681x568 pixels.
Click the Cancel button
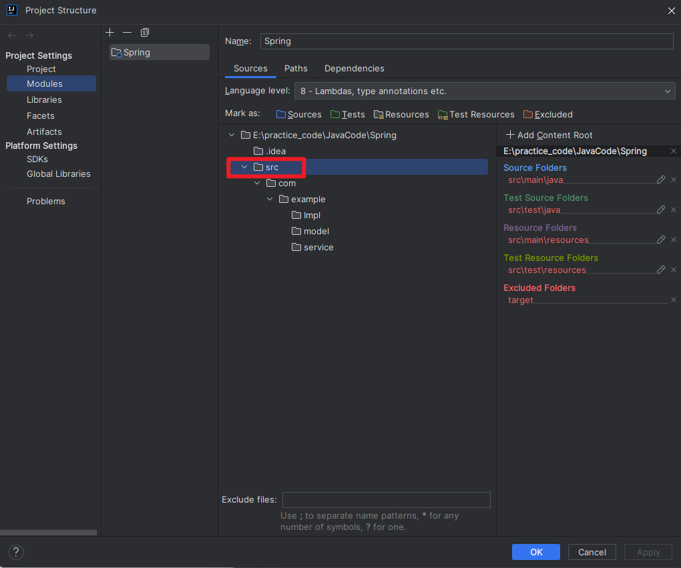tap(592, 552)
